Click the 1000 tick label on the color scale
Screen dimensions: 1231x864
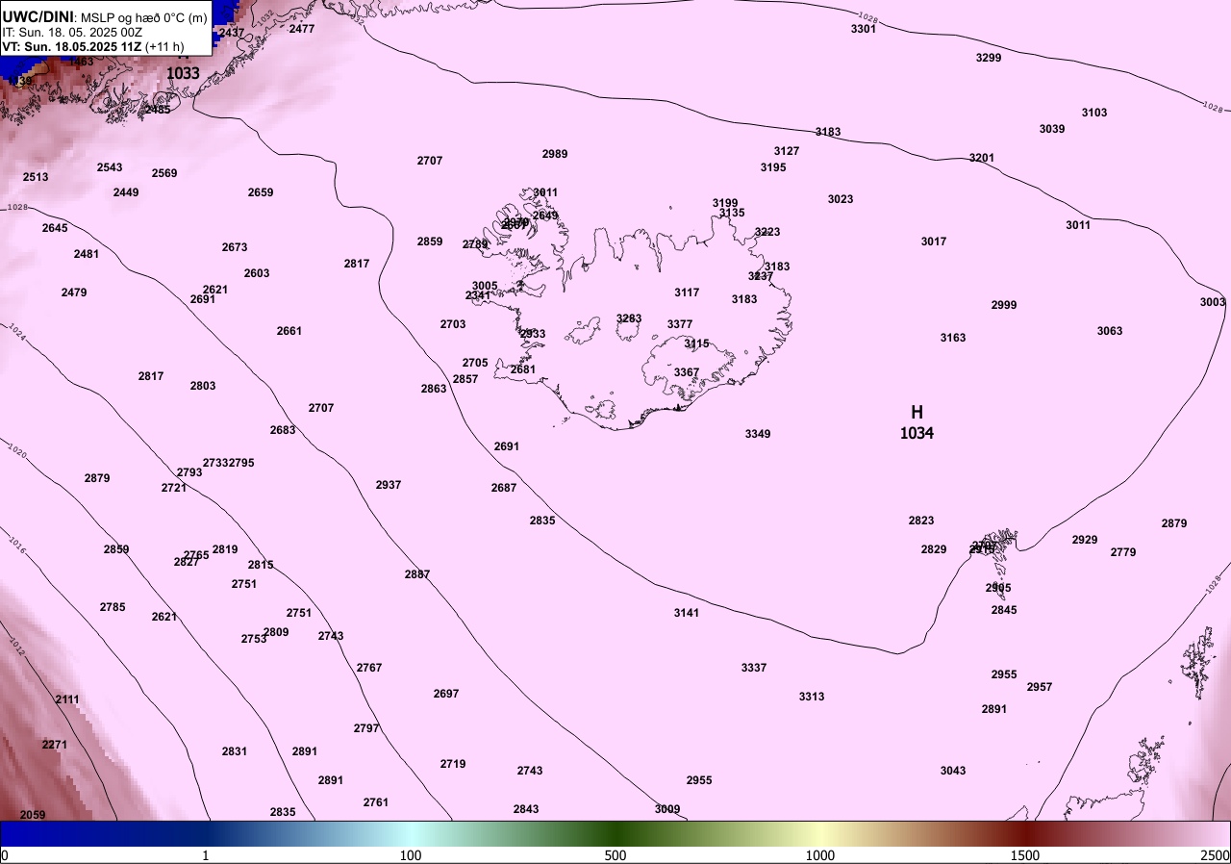(x=820, y=855)
